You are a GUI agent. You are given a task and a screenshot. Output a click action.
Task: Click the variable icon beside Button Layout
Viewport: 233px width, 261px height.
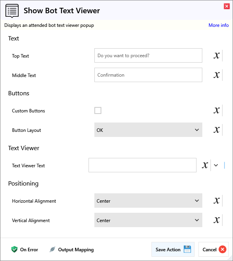(x=217, y=130)
